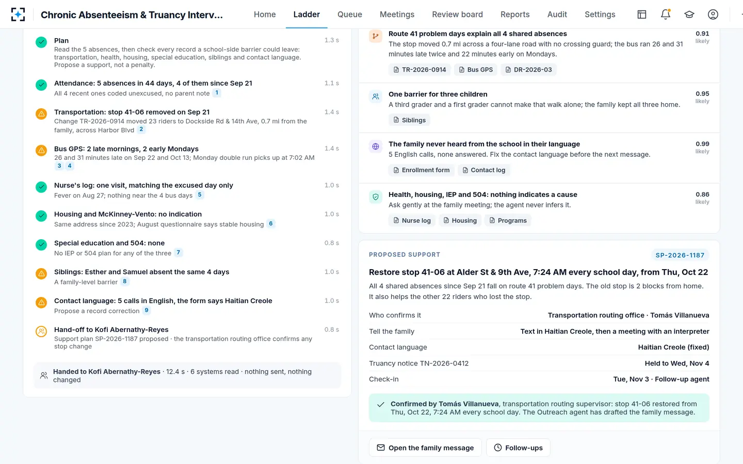Open the Bus GPS source chip
This screenshot has height=464, width=743.
[476, 70]
